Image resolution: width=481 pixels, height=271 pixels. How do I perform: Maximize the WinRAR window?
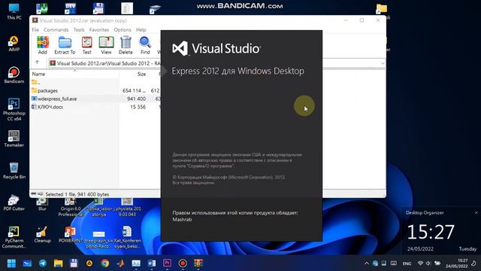point(362,20)
